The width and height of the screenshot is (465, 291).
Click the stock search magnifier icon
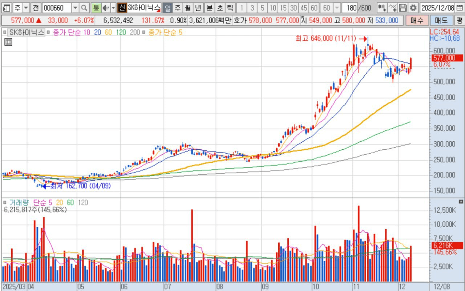(84, 8)
